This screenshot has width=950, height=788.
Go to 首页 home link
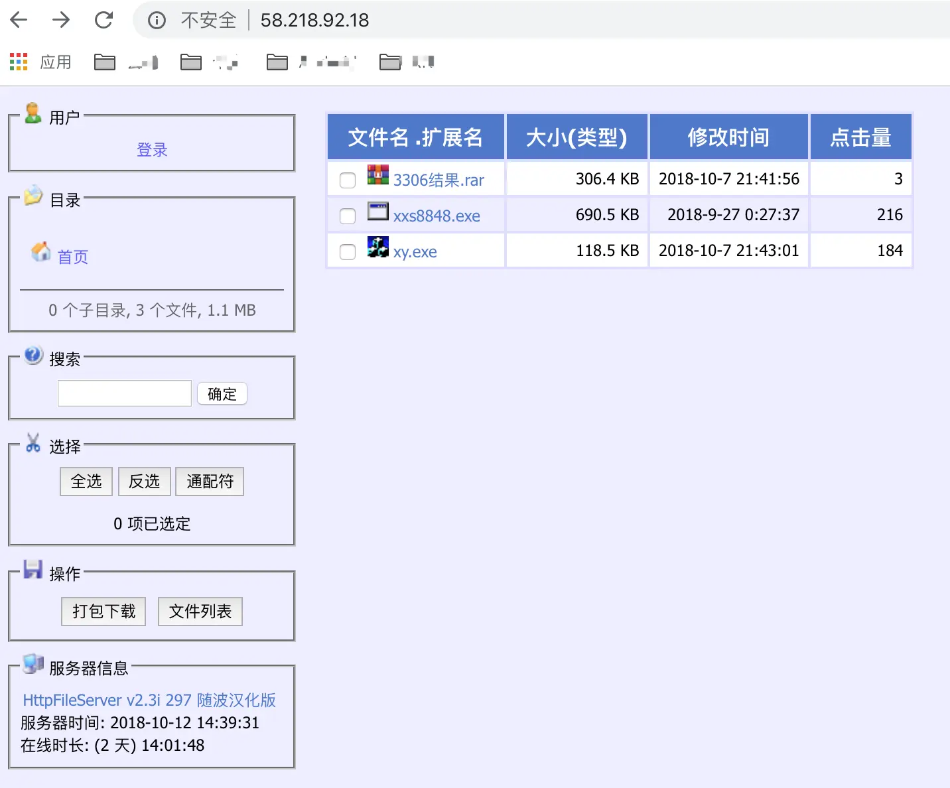(x=73, y=257)
